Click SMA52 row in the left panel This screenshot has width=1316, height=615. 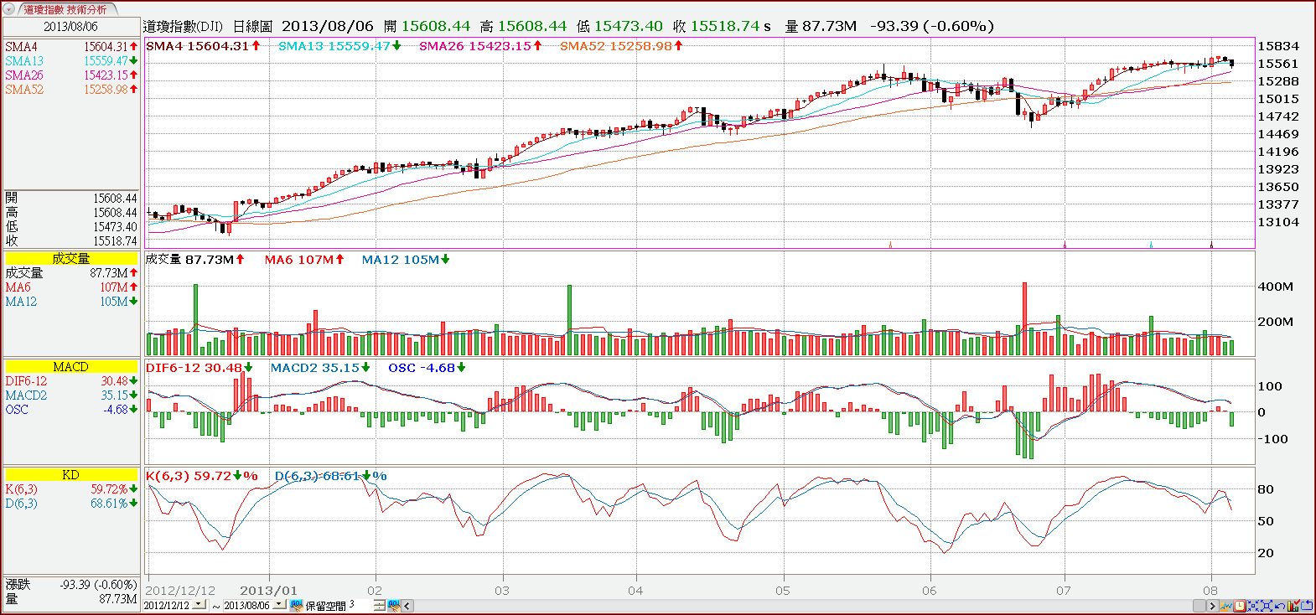pyautogui.click(x=70, y=90)
